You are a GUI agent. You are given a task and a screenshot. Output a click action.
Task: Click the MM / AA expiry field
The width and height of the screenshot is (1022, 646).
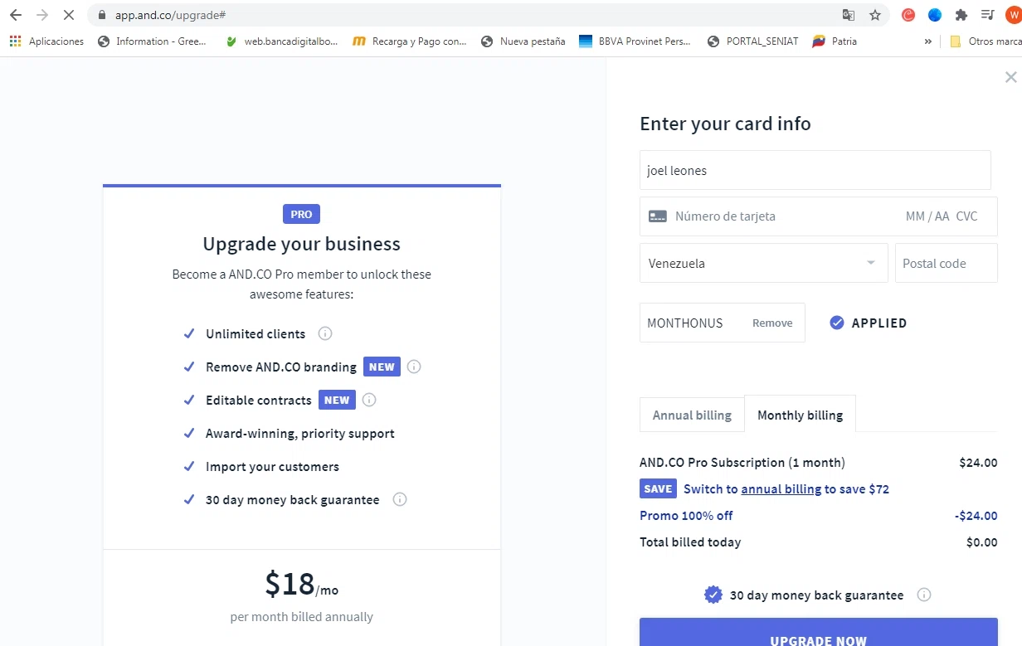[927, 216]
